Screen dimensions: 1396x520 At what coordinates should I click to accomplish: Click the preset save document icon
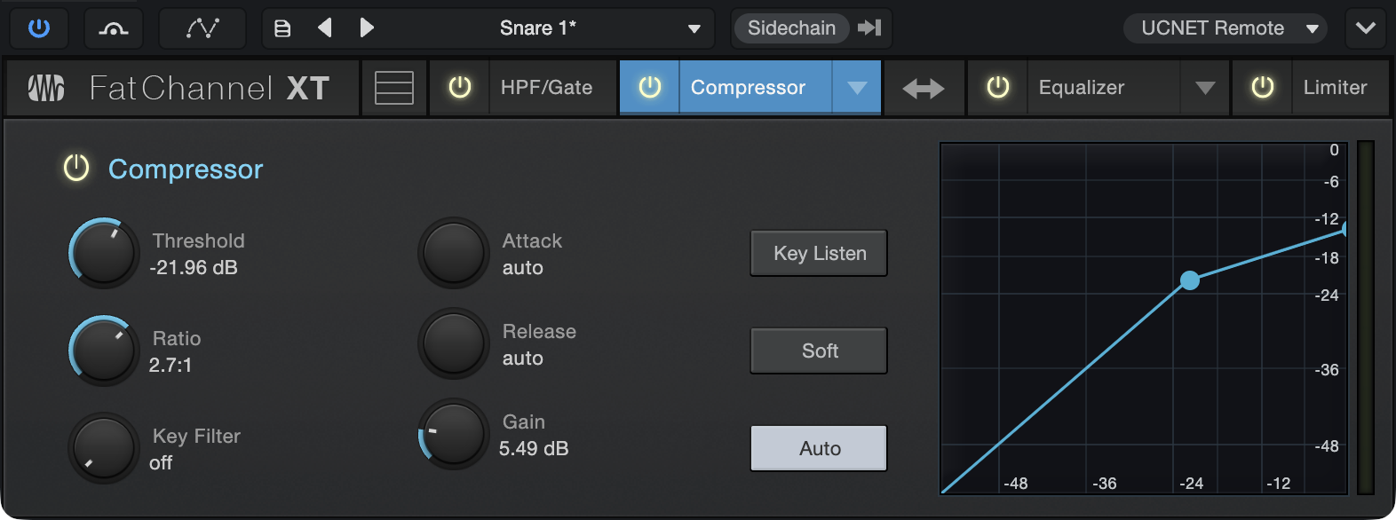pyautogui.click(x=282, y=28)
